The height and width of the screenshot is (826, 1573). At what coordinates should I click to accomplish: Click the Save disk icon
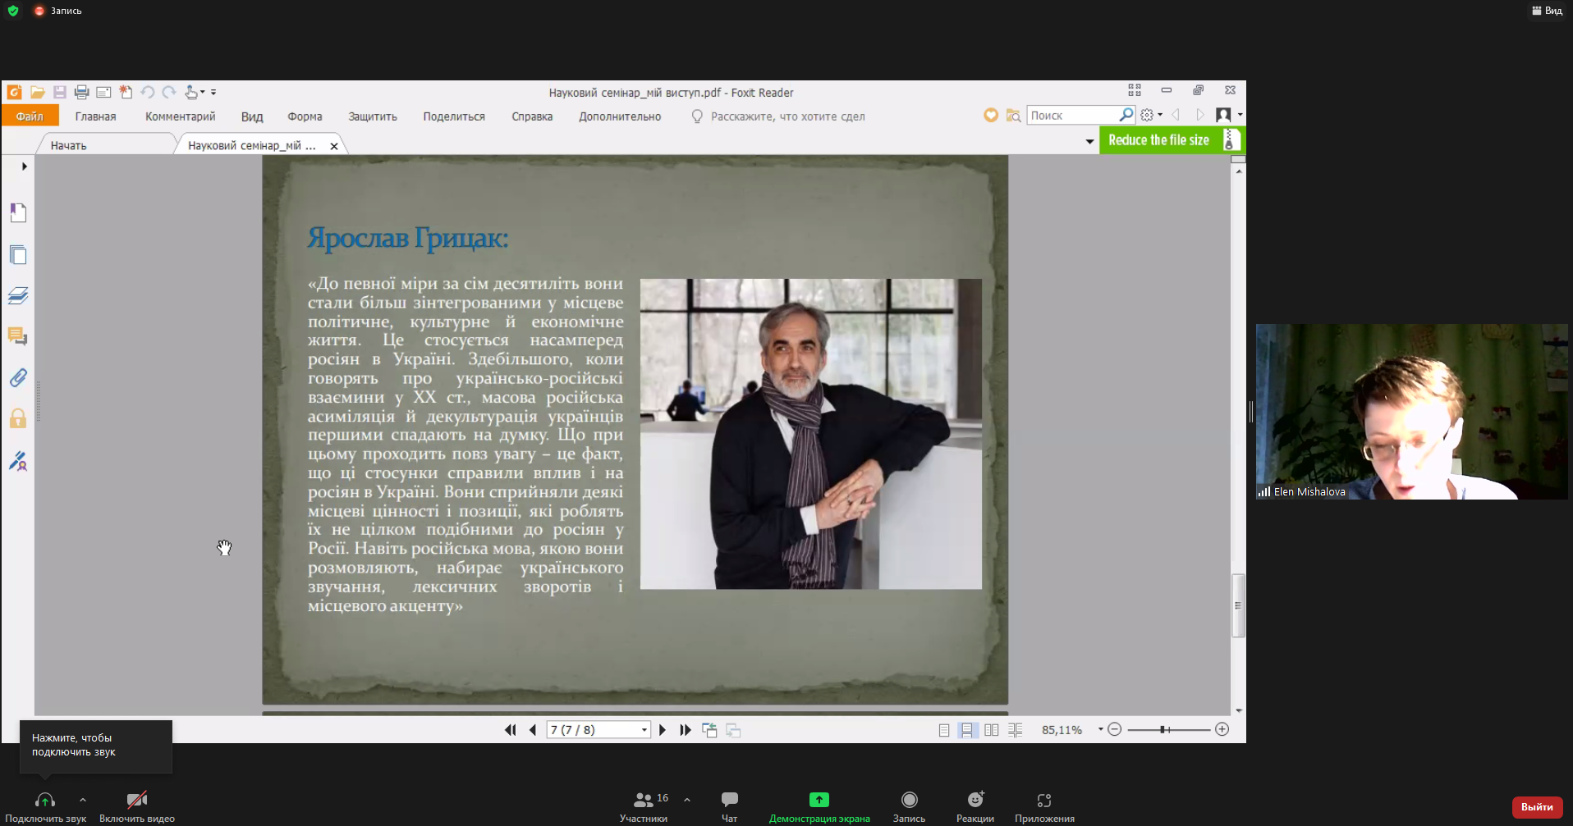pyautogui.click(x=59, y=93)
